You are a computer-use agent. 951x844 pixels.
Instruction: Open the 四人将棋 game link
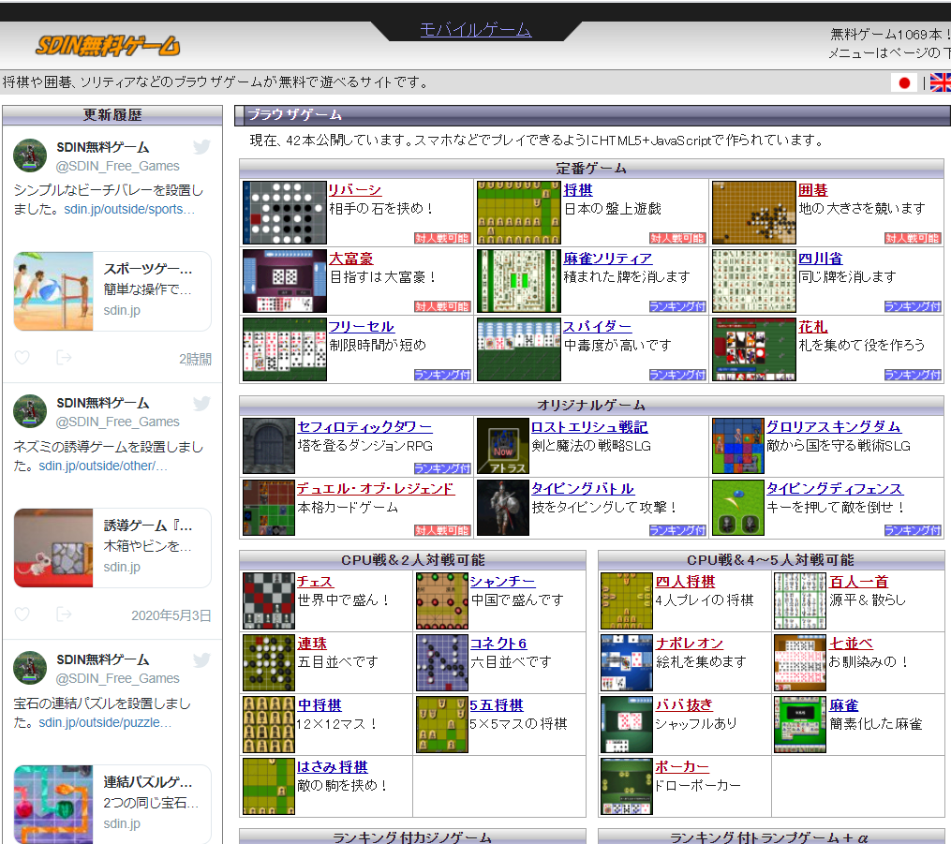685,582
